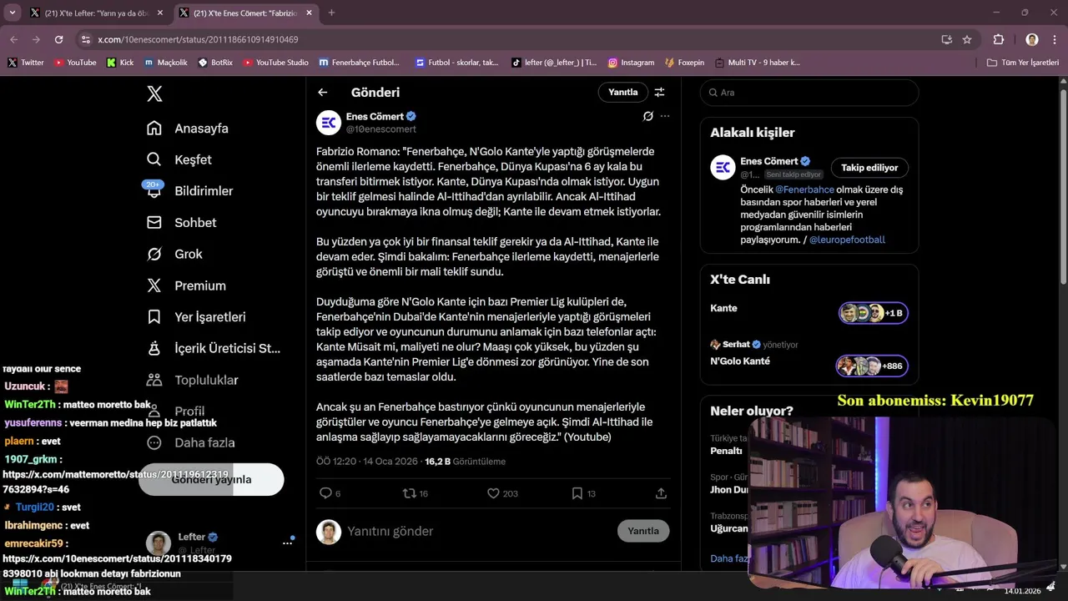Expand Daha fazla menu
1068x601 pixels.
point(190,442)
